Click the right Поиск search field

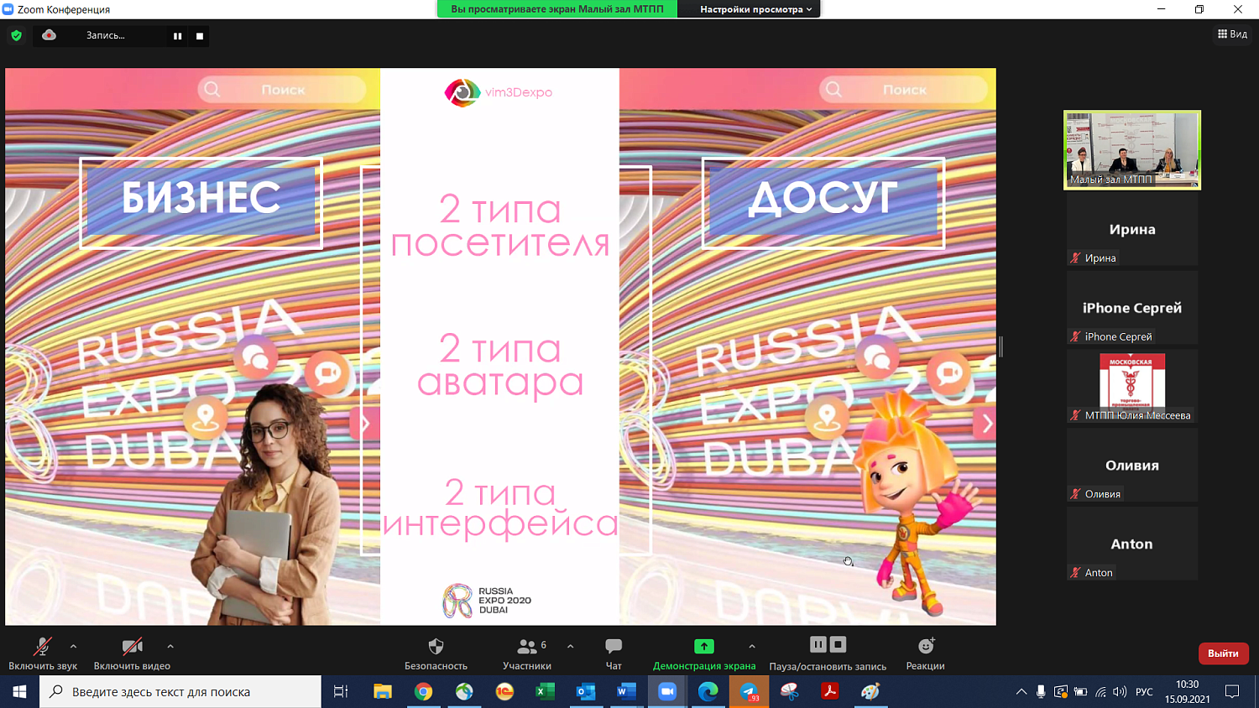[904, 90]
